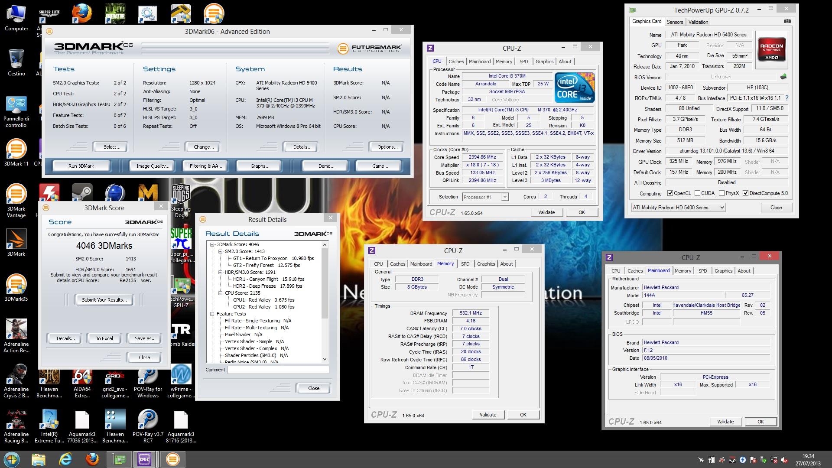
Task: Open Adrenaline Action Benchmark shortcut
Action: (x=16, y=336)
